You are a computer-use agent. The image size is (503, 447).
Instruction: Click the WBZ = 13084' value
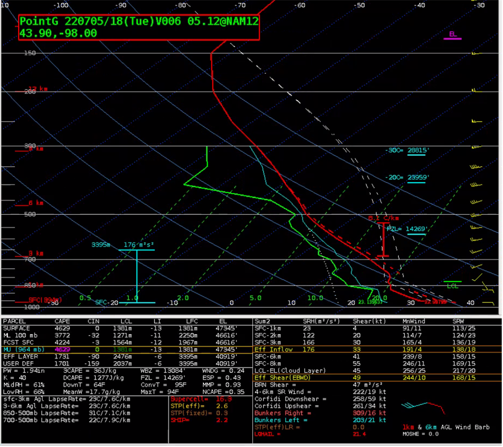coord(163,371)
